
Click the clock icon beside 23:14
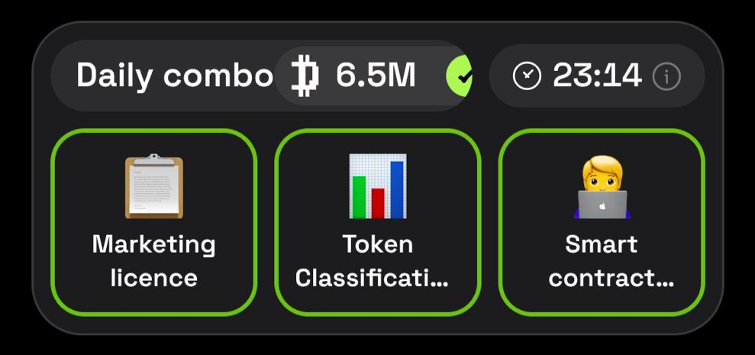[x=527, y=76]
